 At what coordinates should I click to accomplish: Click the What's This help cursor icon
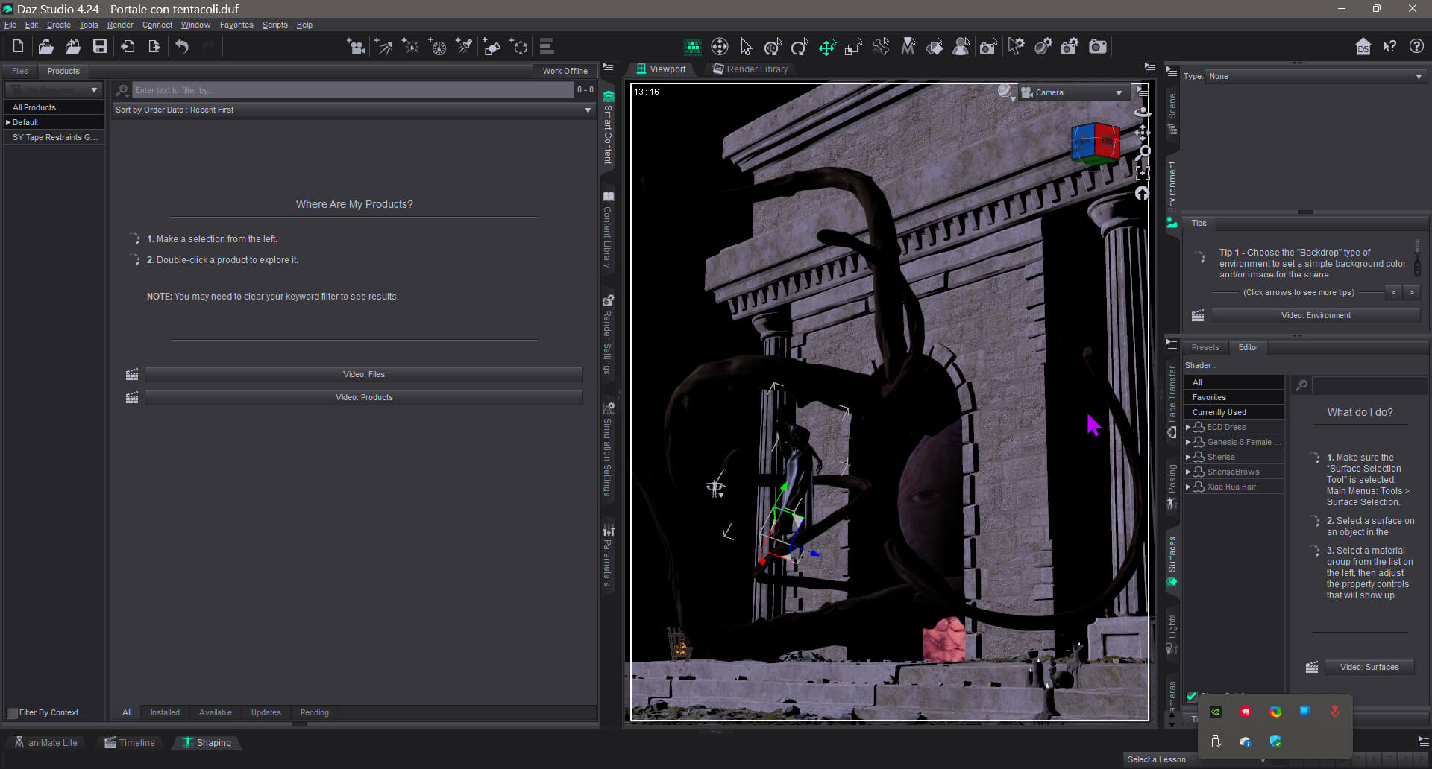tap(1389, 47)
